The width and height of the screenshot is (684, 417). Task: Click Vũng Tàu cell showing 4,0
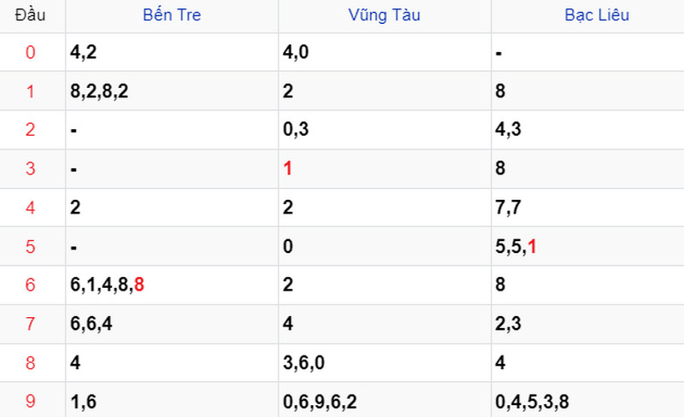pos(385,52)
